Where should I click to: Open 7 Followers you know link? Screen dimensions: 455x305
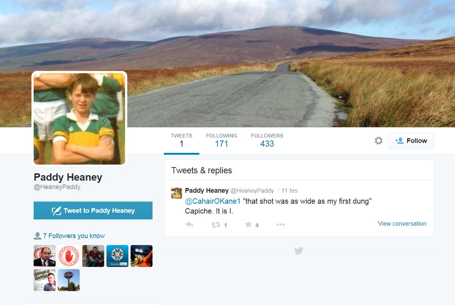pyautogui.click(x=74, y=236)
